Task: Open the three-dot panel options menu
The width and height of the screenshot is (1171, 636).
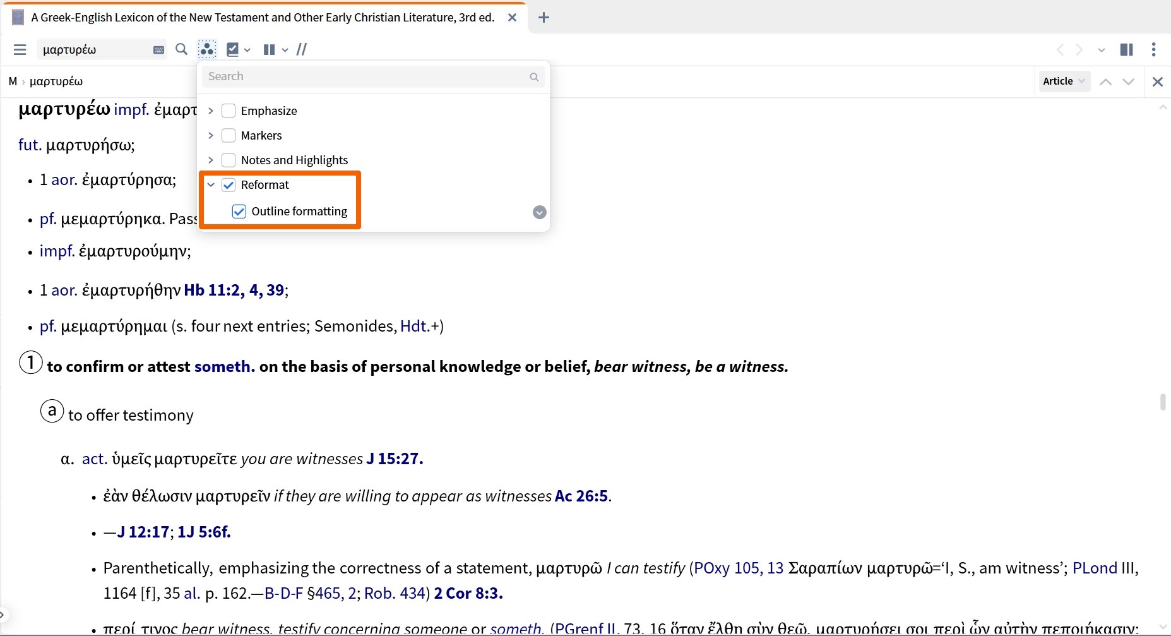Action: pyautogui.click(x=1153, y=49)
